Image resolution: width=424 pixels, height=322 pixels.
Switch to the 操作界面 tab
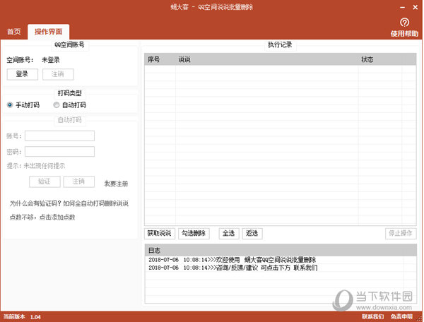coord(48,32)
